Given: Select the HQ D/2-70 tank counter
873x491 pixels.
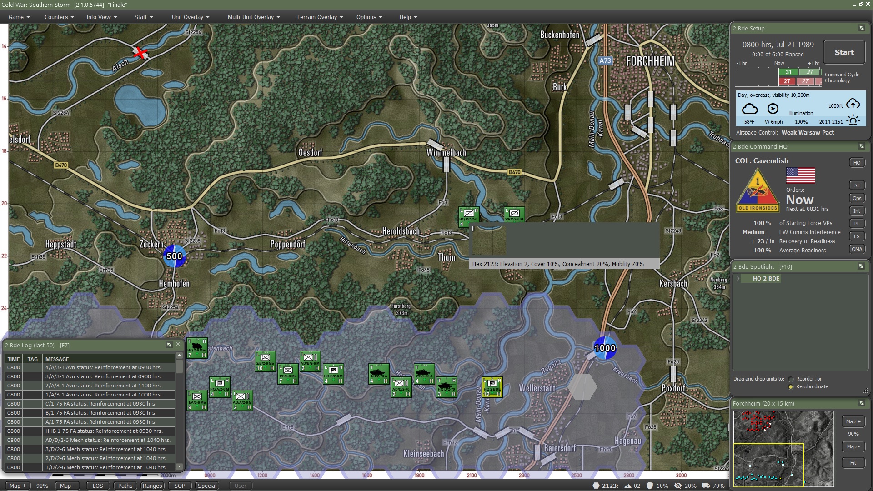Looking at the screenshot, I should (447, 387).
